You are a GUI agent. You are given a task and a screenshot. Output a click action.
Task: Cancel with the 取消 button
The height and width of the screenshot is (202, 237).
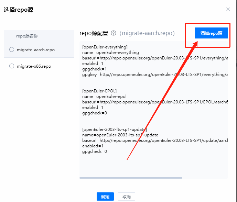127,197
